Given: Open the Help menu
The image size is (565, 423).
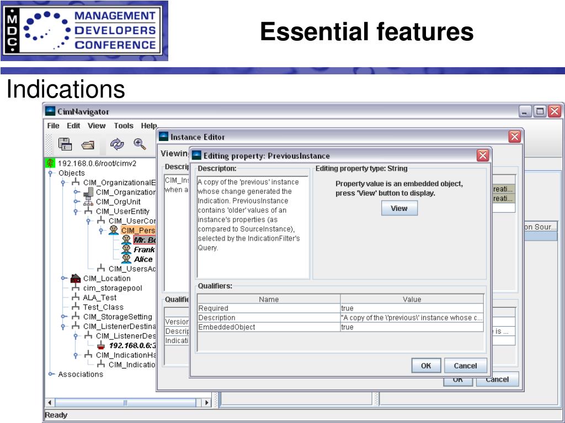Looking at the screenshot, I should [x=149, y=126].
